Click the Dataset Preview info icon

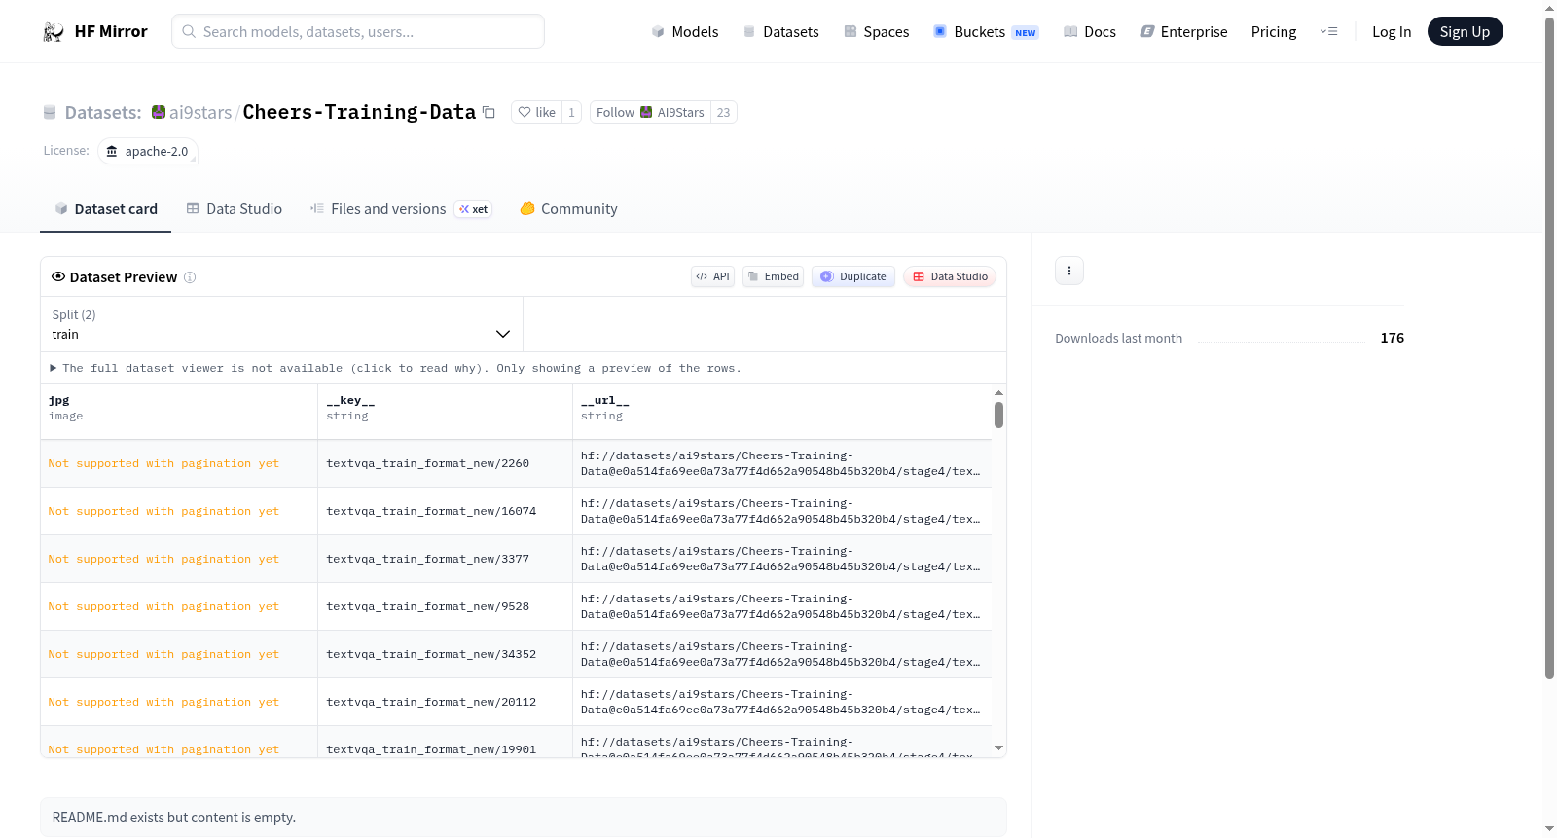[190, 277]
